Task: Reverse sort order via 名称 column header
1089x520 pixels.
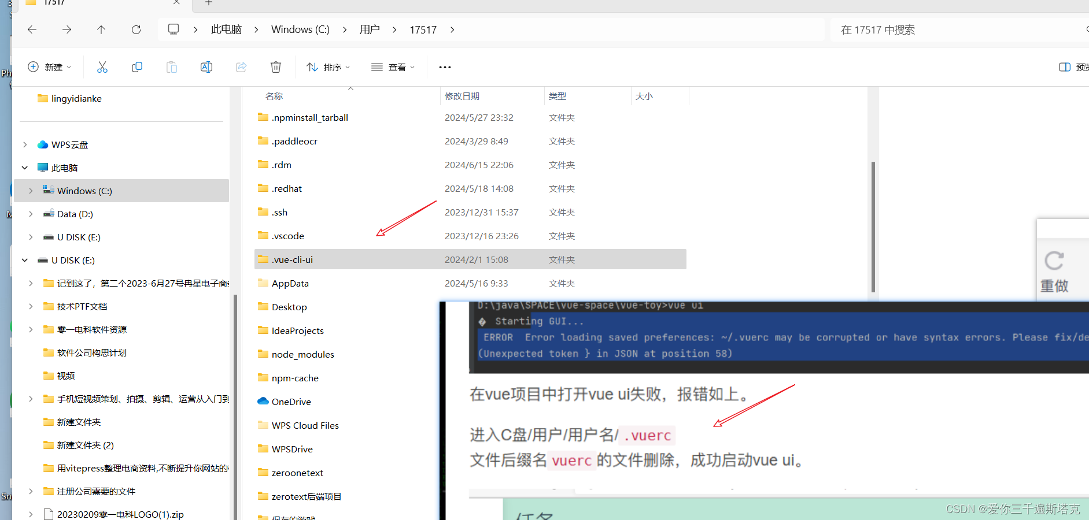Action: (274, 96)
